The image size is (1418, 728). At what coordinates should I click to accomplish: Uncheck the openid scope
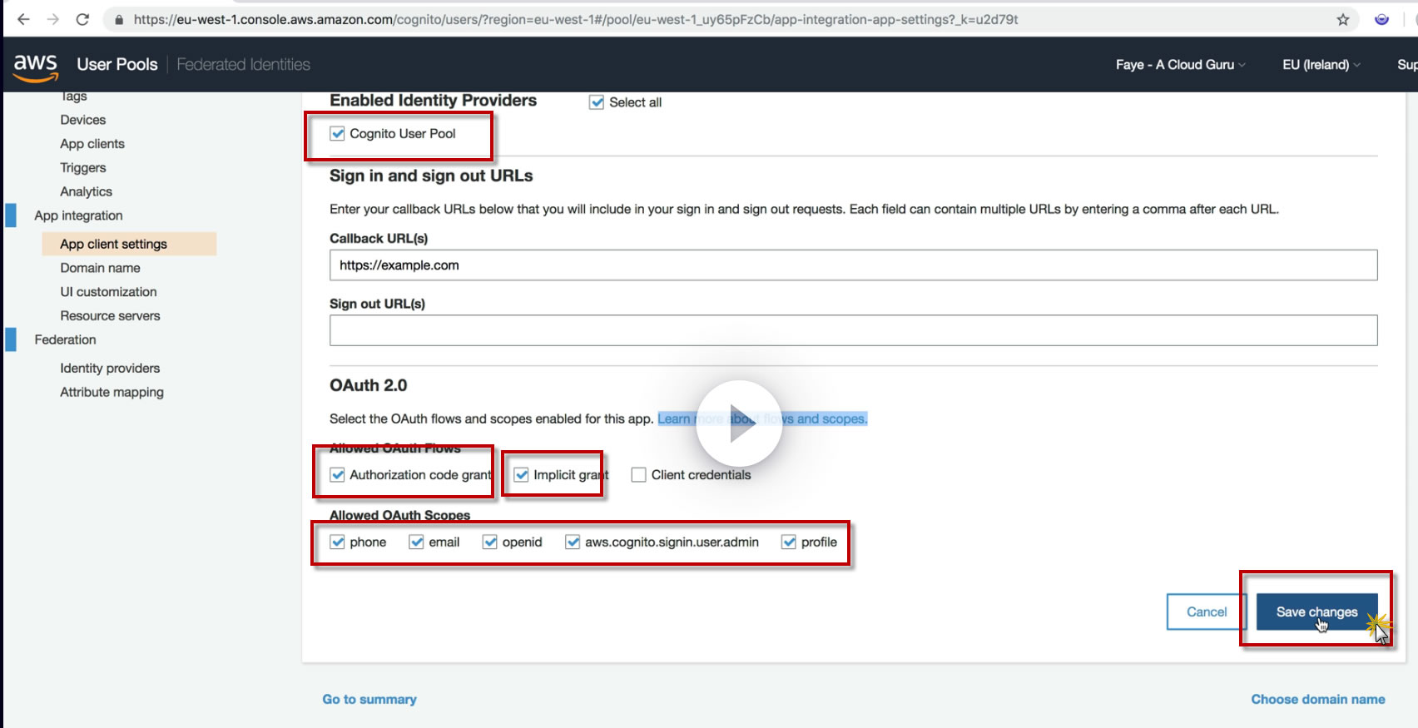489,542
